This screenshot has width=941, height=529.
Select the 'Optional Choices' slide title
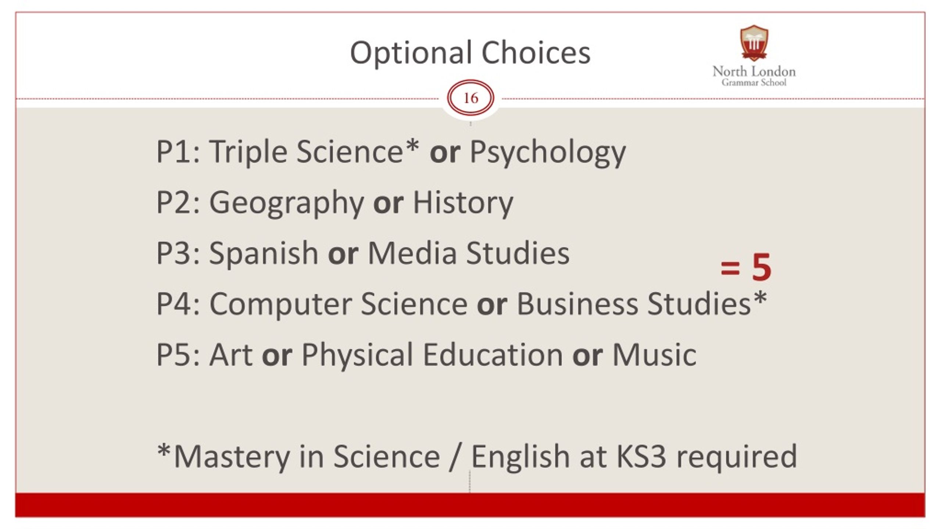pyautogui.click(x=470, y=53)
